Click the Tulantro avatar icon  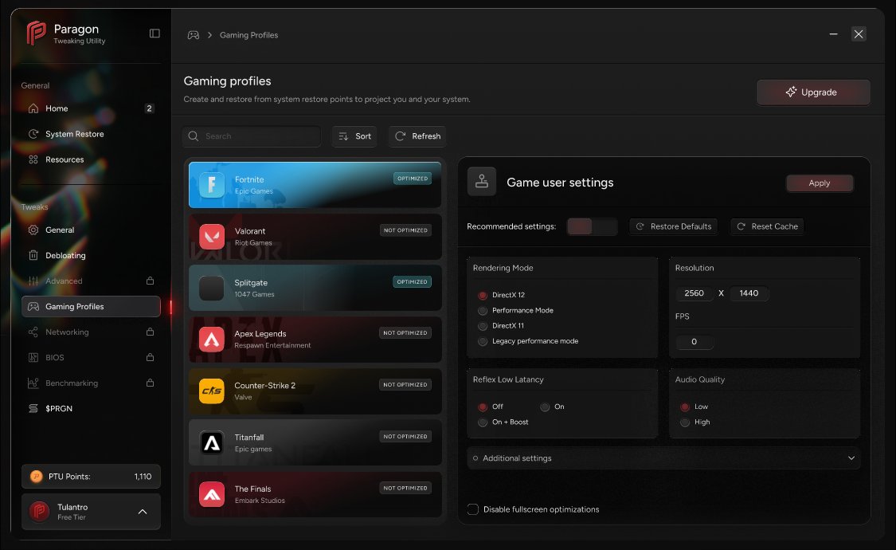40,511
